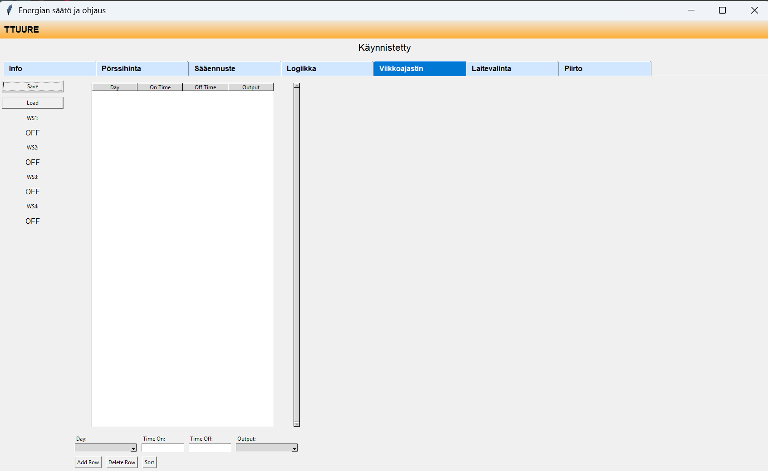This screenshot has height=471, width=768.
Task: Click the Time On input field
Action: tap(163, 448)
